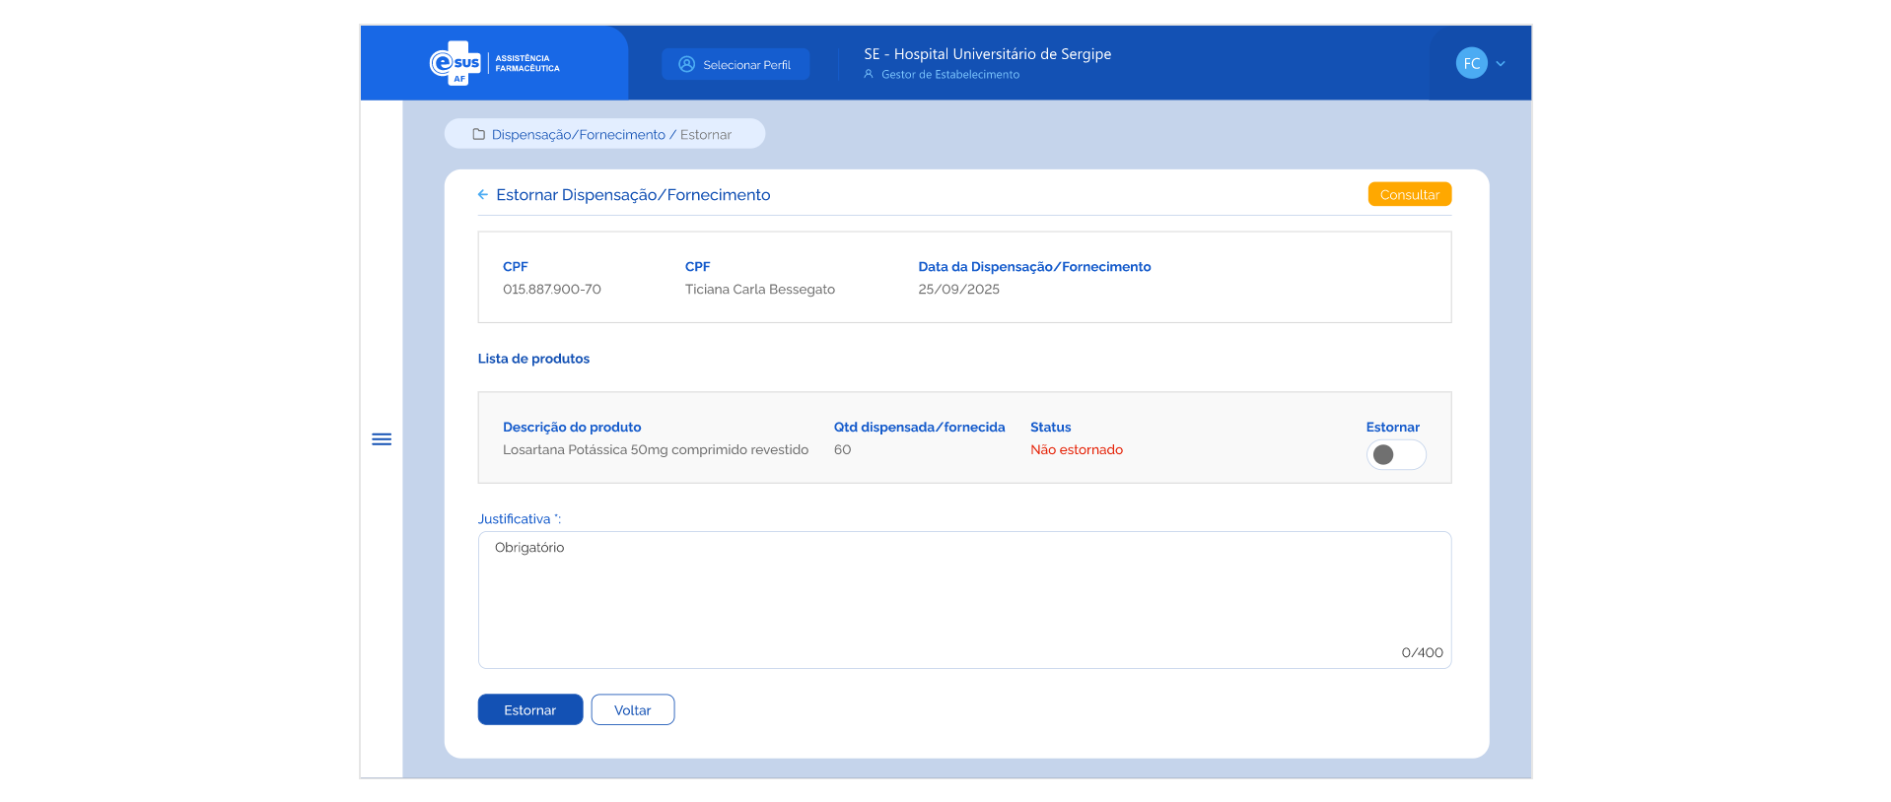Enable the Estornar toggle for Losartana
The image size is (1891, 802).
[1395, 454]
